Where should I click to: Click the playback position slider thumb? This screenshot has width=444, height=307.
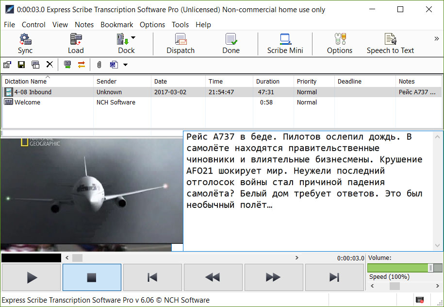77,257
